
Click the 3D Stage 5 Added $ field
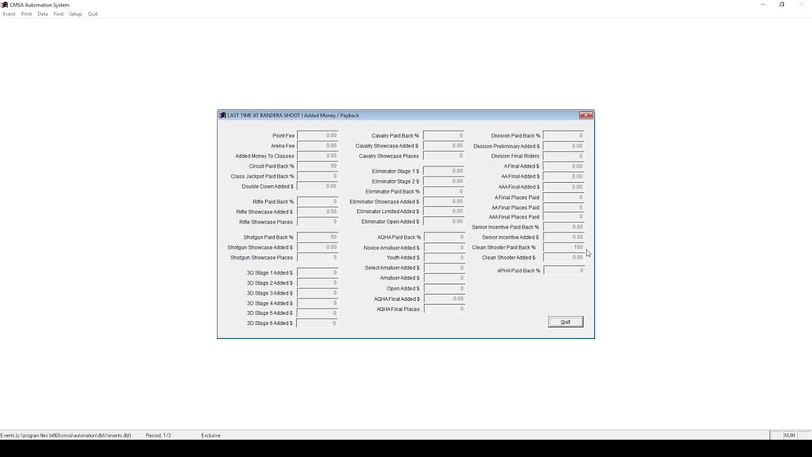pos(318,313)
